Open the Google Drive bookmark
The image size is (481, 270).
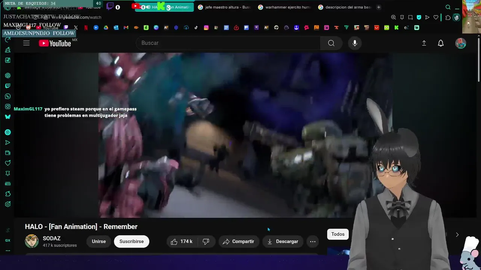[x=106, y=28]
